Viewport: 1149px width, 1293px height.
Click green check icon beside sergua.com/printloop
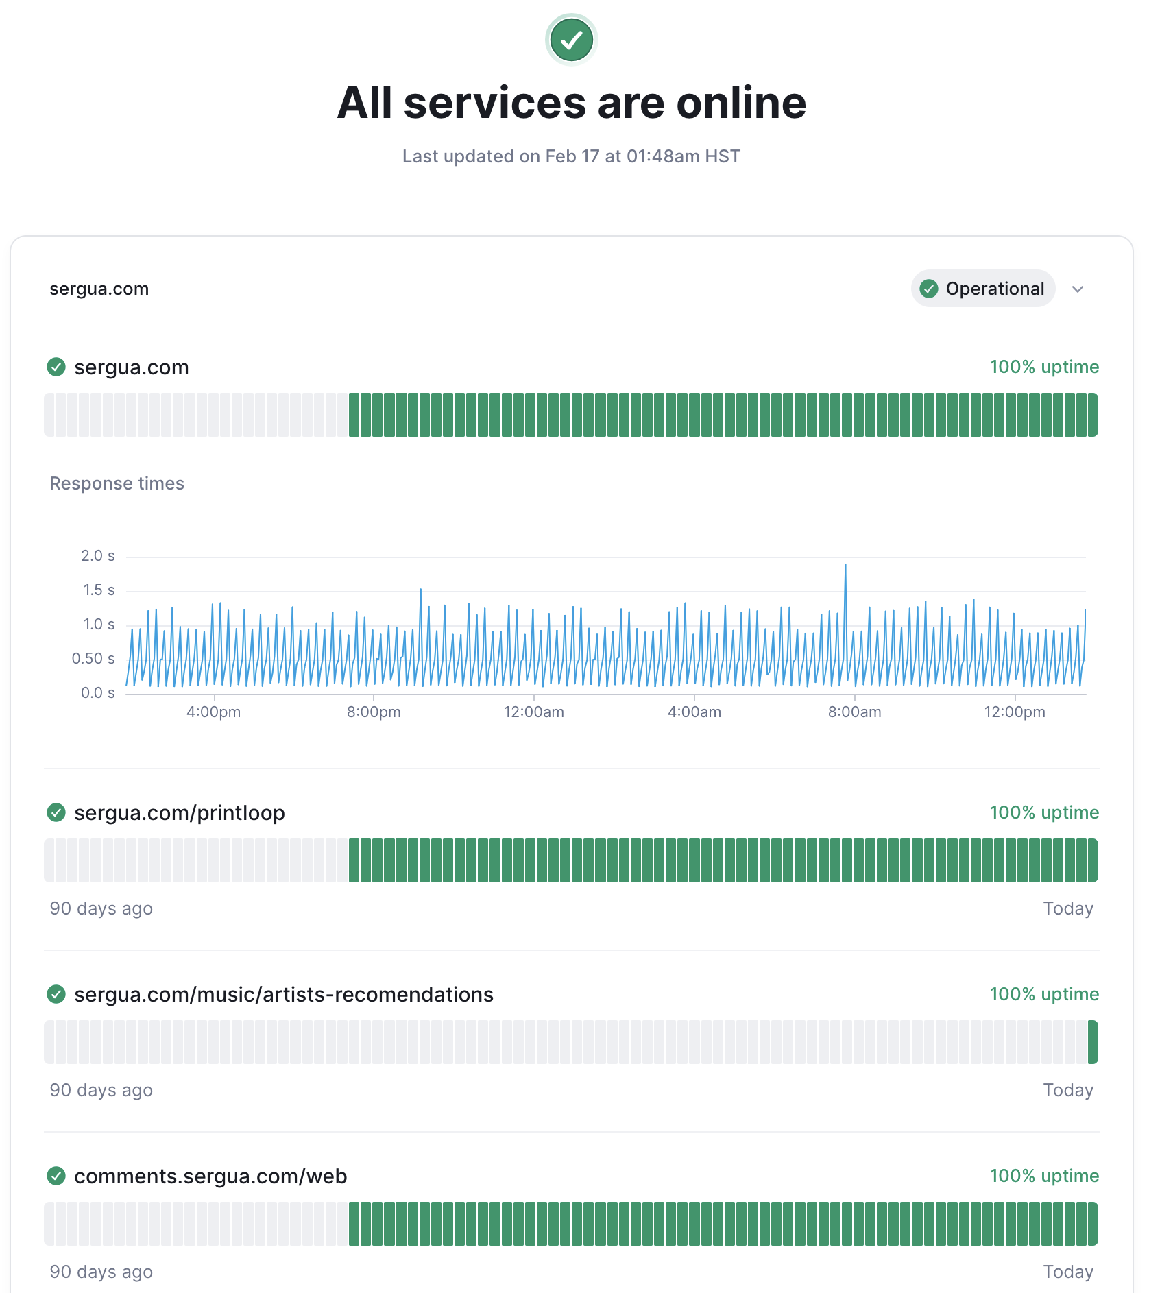[56, 813]
